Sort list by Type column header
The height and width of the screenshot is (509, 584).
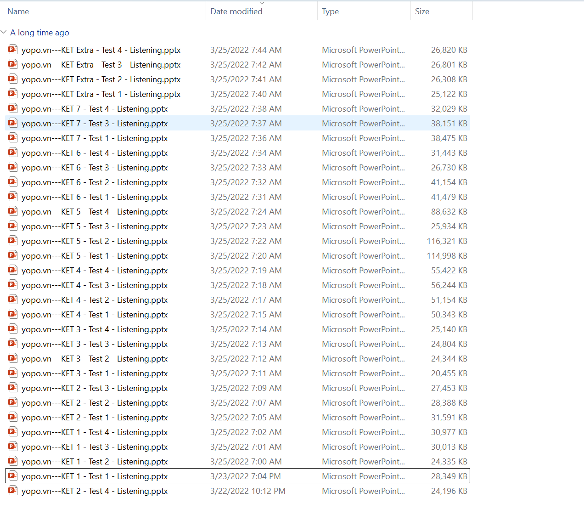(330, 11)
